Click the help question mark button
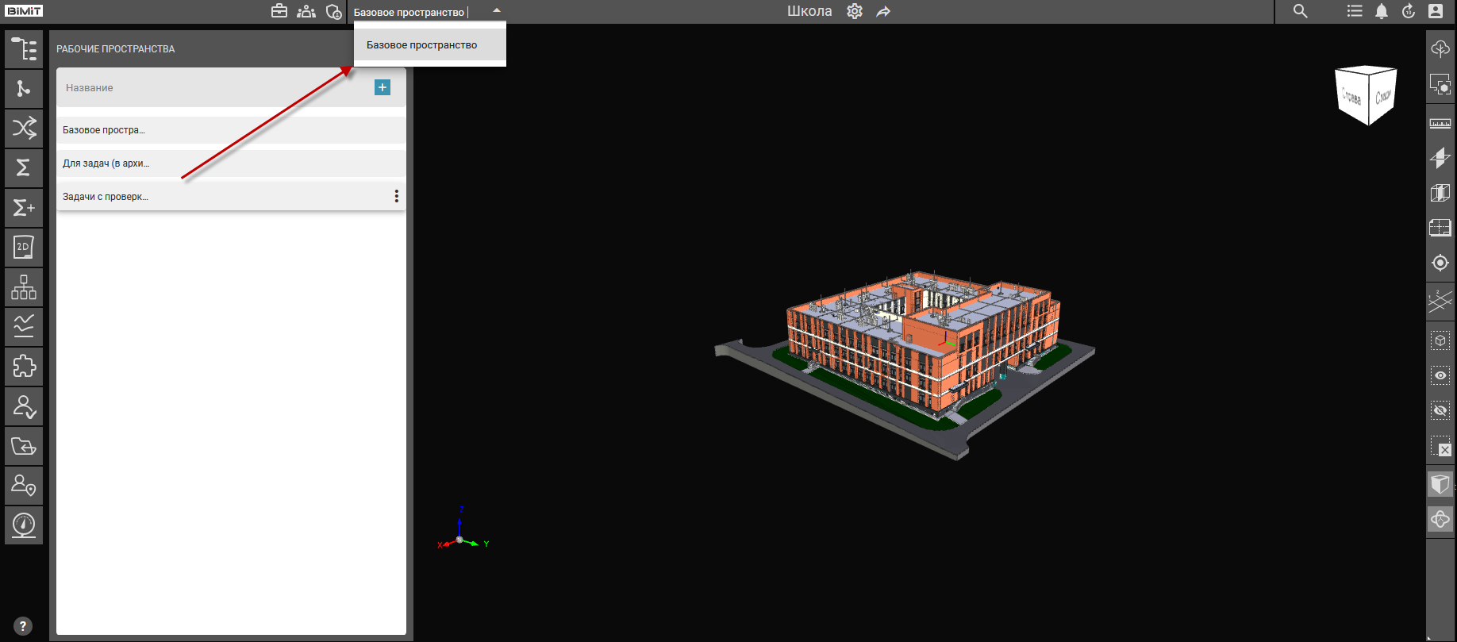 [x=23, y=626]
